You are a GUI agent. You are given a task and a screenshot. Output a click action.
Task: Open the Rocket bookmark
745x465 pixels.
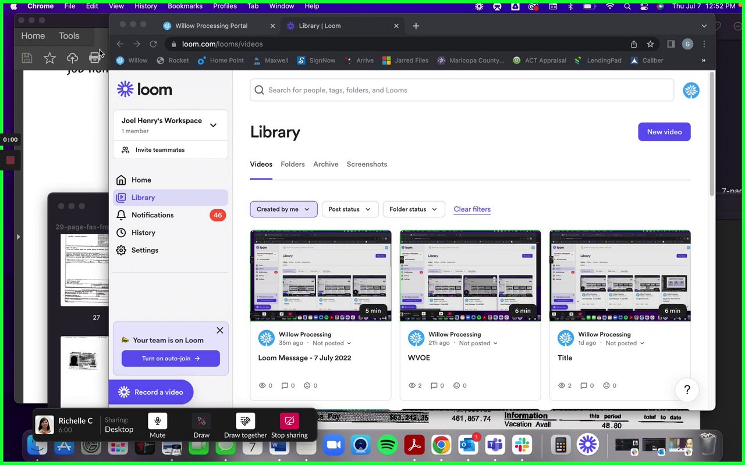coord(173,60)
